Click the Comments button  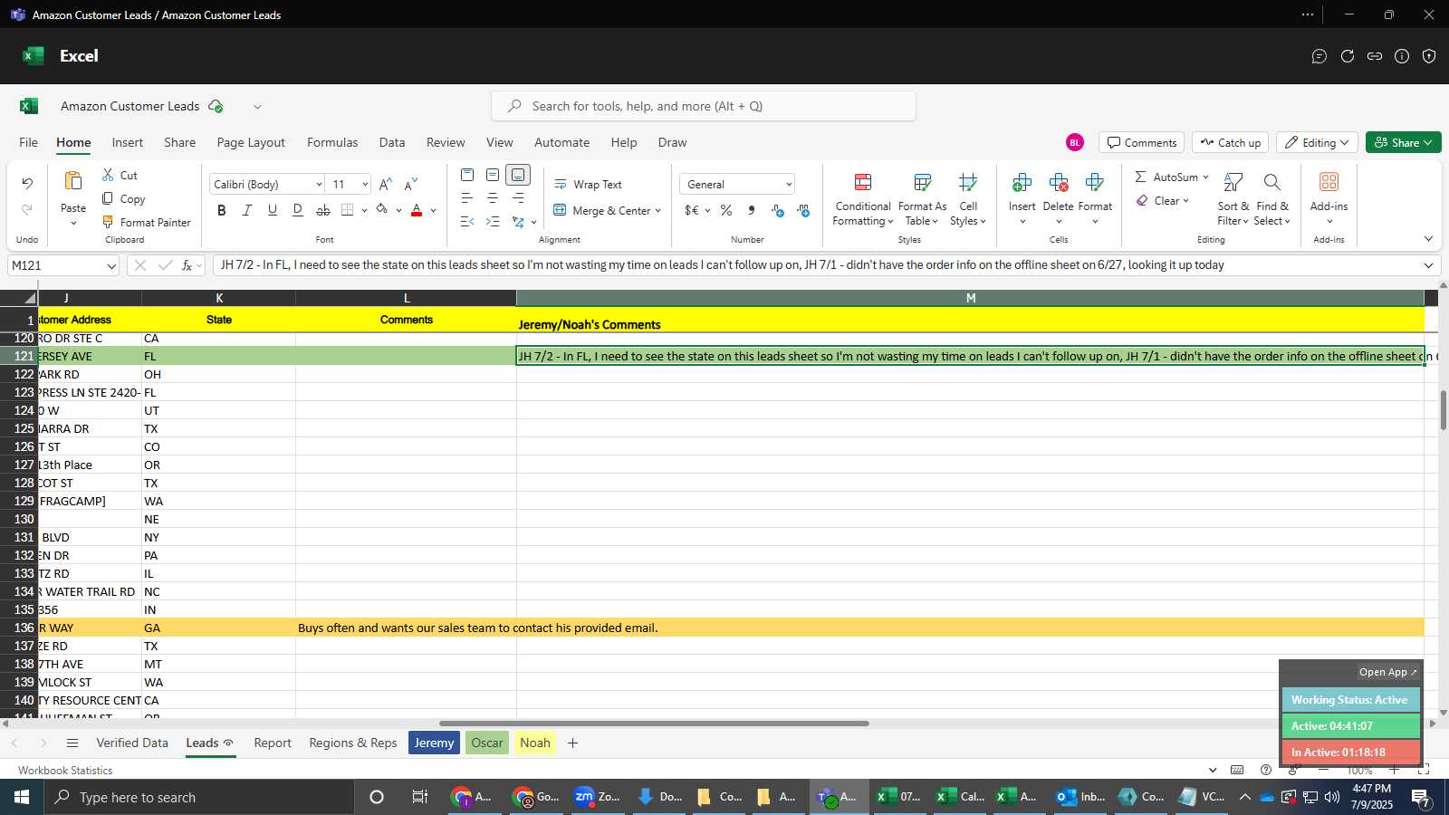1142,142
